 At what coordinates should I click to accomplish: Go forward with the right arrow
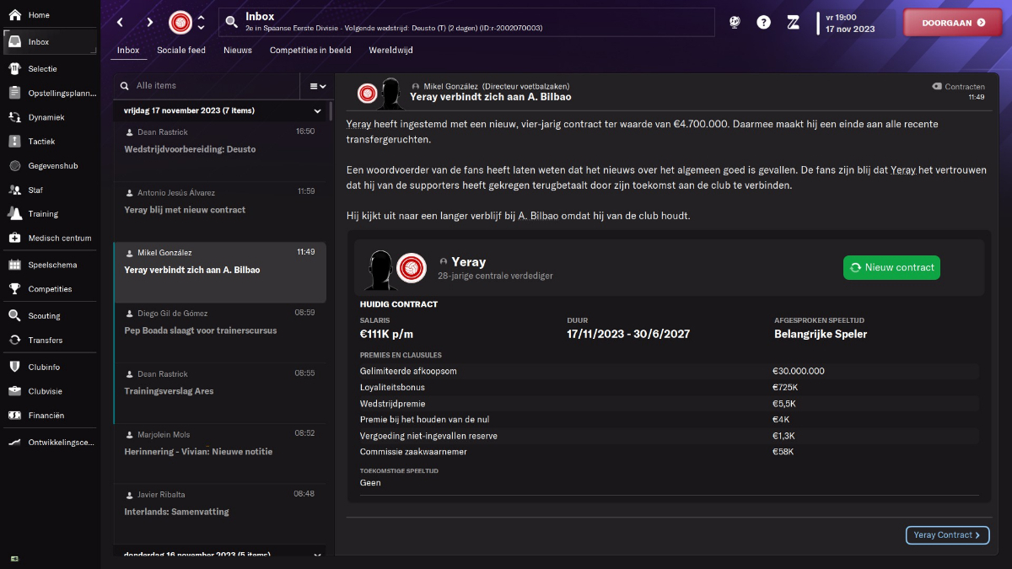pyautogui.click(x=150, y=23)
